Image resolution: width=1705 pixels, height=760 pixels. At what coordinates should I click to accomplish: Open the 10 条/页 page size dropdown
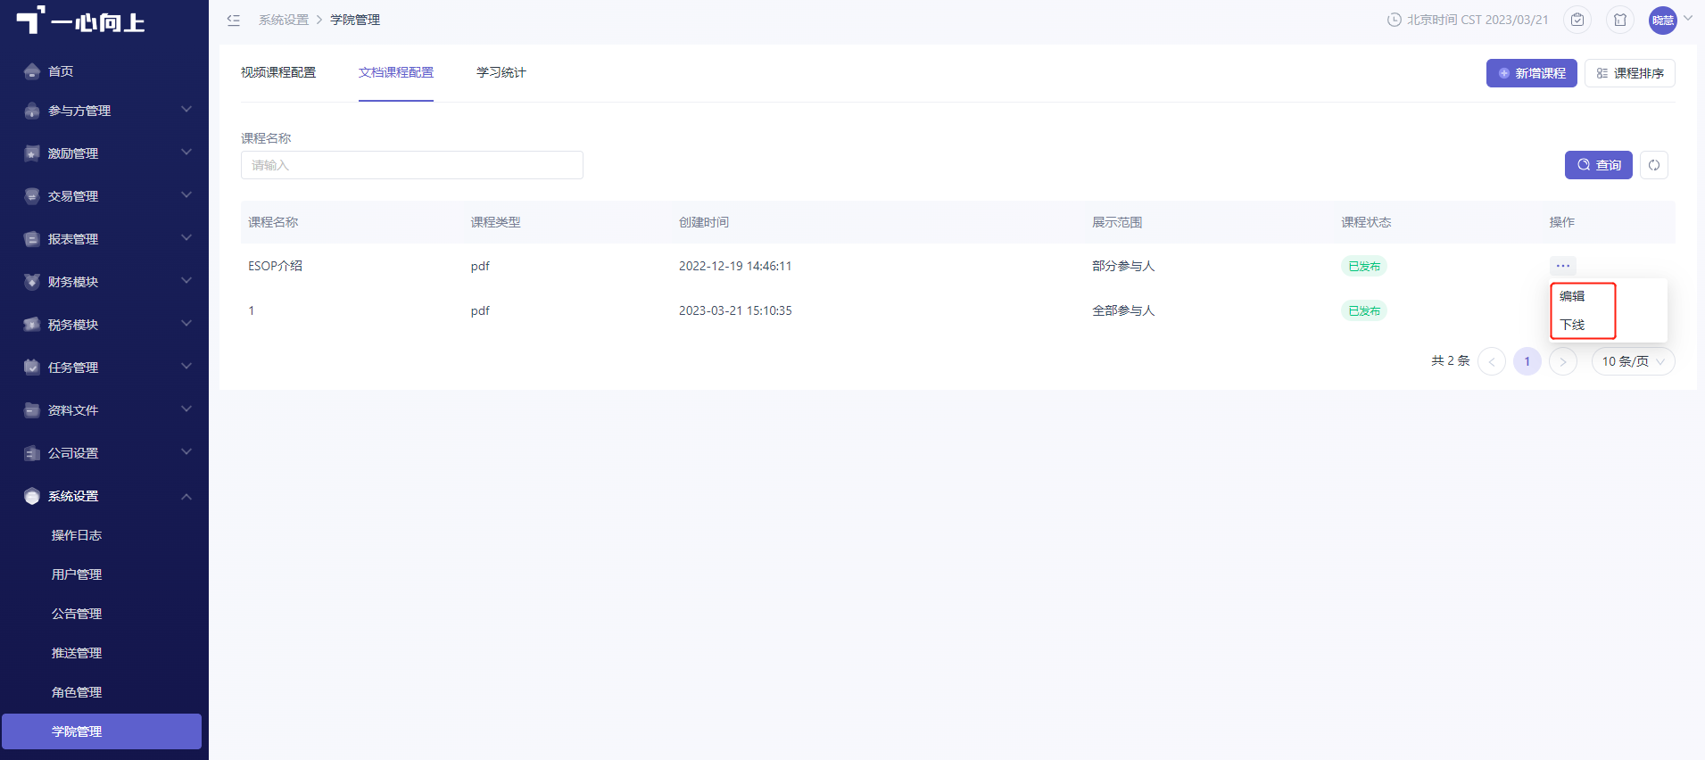(1633, 361)
